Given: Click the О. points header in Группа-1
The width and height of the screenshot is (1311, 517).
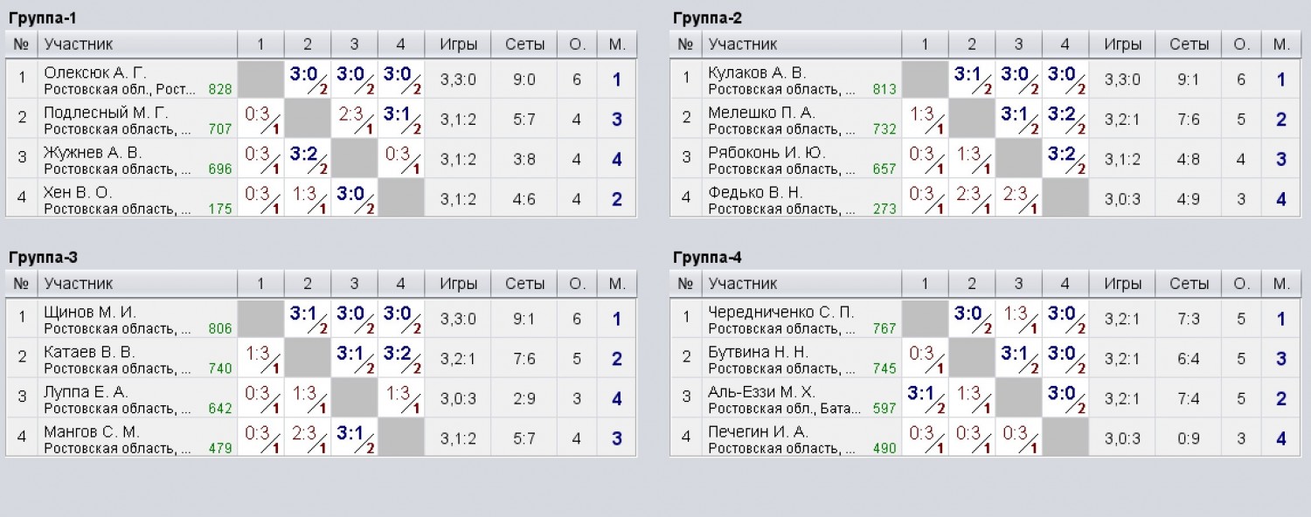Looking at the screenshot, I should (x=577, y=45).
